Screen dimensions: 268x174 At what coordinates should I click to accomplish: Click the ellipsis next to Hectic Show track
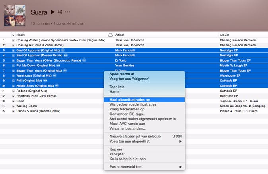[57, 85]
